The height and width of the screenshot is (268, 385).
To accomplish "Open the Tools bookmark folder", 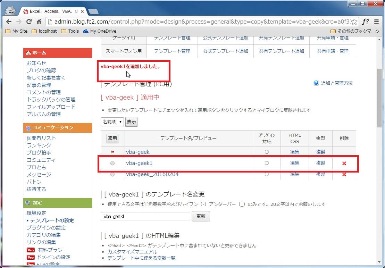I will point(70,31).
